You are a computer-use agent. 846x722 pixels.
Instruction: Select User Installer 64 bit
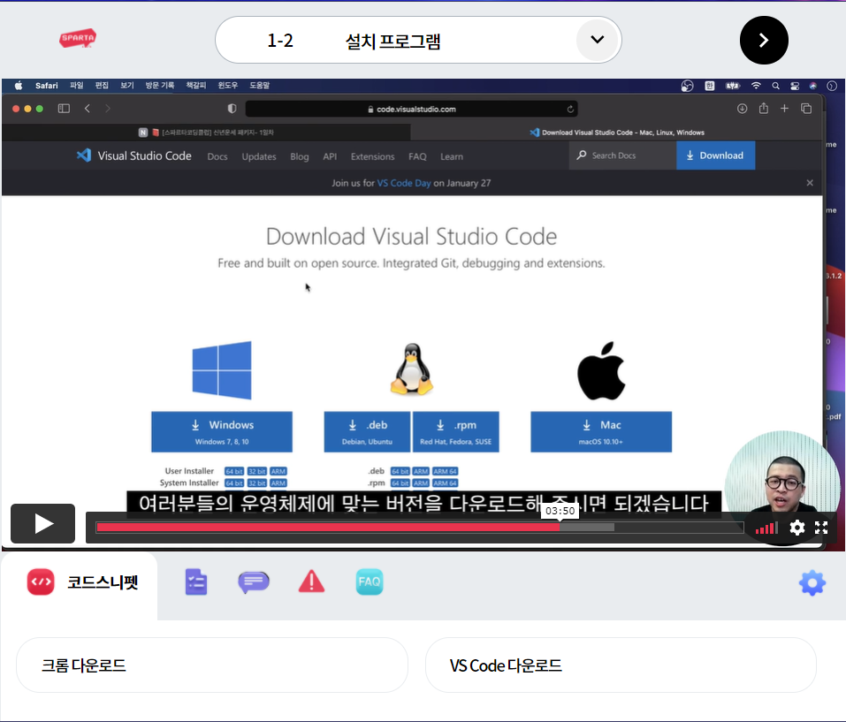point(234,471)
